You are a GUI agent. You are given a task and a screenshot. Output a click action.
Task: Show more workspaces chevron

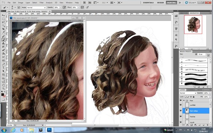(180, 2)
